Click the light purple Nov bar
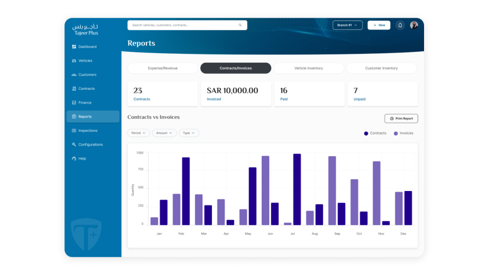489x275 pixels. 377,193
